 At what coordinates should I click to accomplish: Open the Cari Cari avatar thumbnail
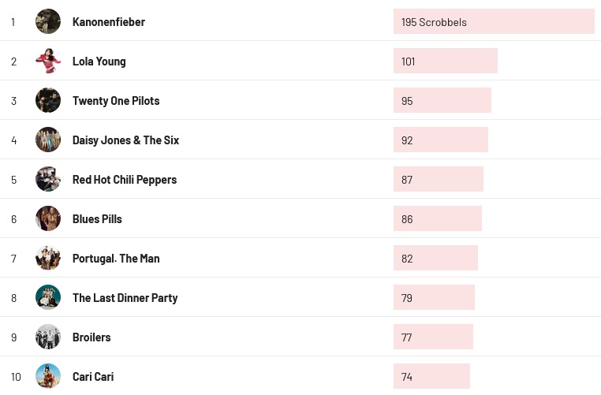48,376
